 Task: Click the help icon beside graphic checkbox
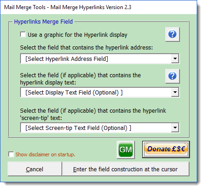pos(173,35)
